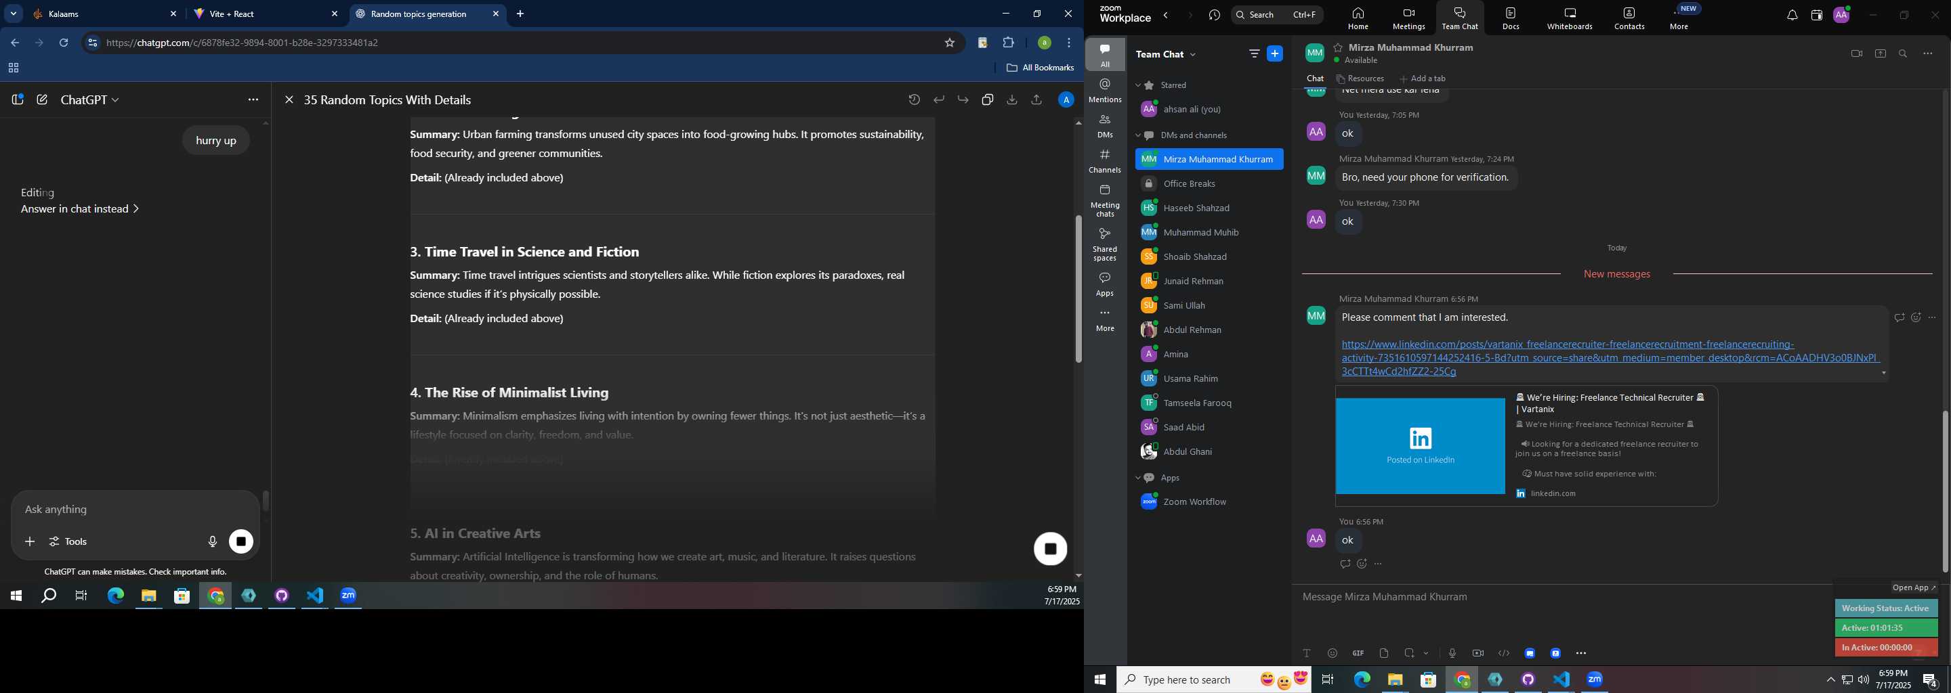Share the canvas via upload icon
This screenshot has width=1951, height=693.
pyautogui.click(x=1037, y=100)
